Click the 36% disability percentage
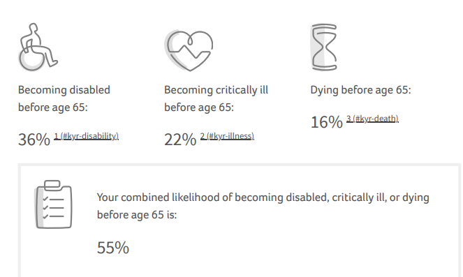The width and height of the screenshot is (463, 277). pyautogui.click(x=34, y=140)
